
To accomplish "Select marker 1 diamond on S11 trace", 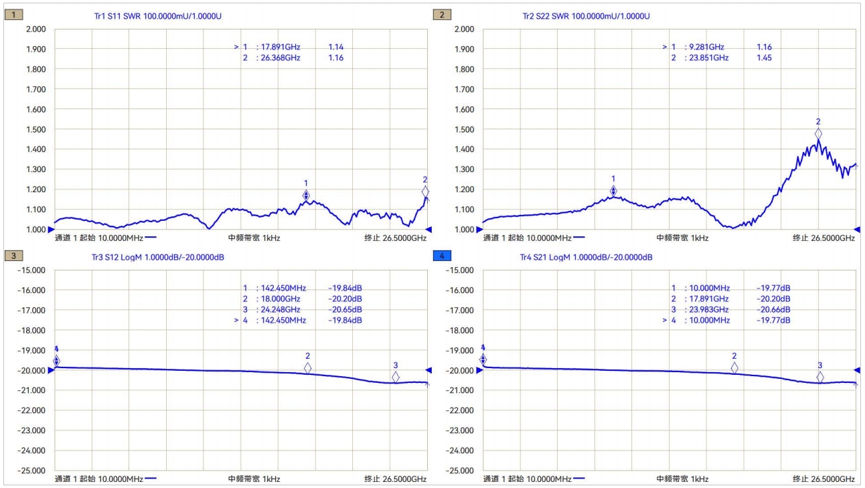I will [306, 195].
